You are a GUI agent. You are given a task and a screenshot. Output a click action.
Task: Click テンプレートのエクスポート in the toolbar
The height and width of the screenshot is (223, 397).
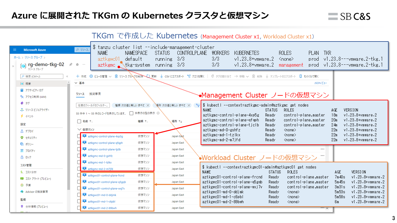coord(281,76)
